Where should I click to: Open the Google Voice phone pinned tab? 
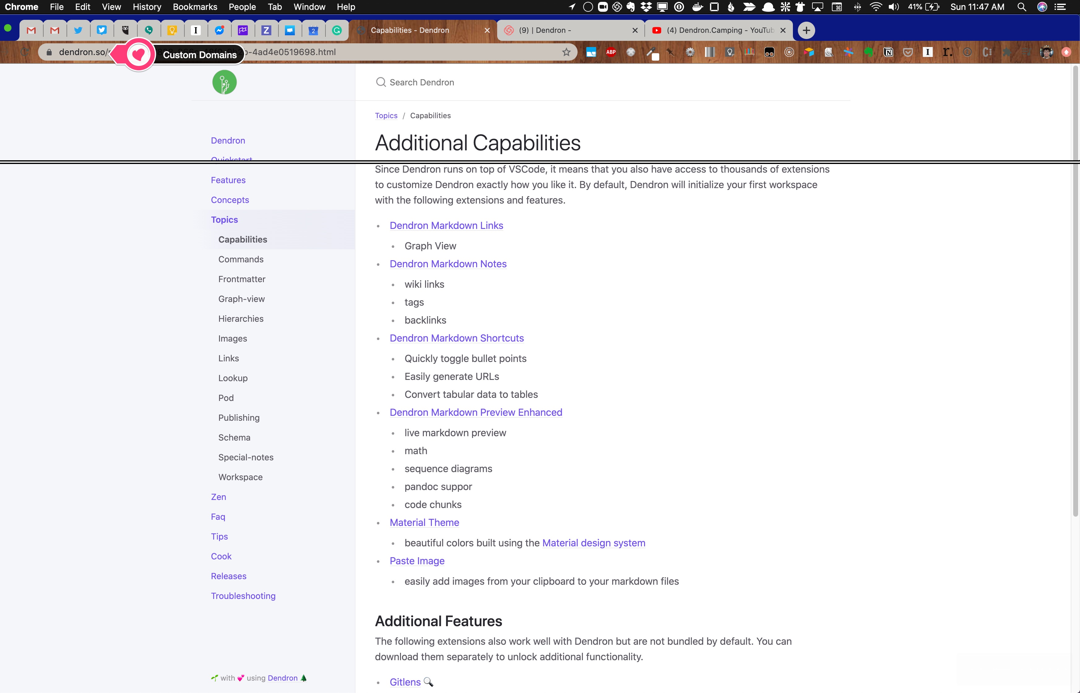coord(148,31)
